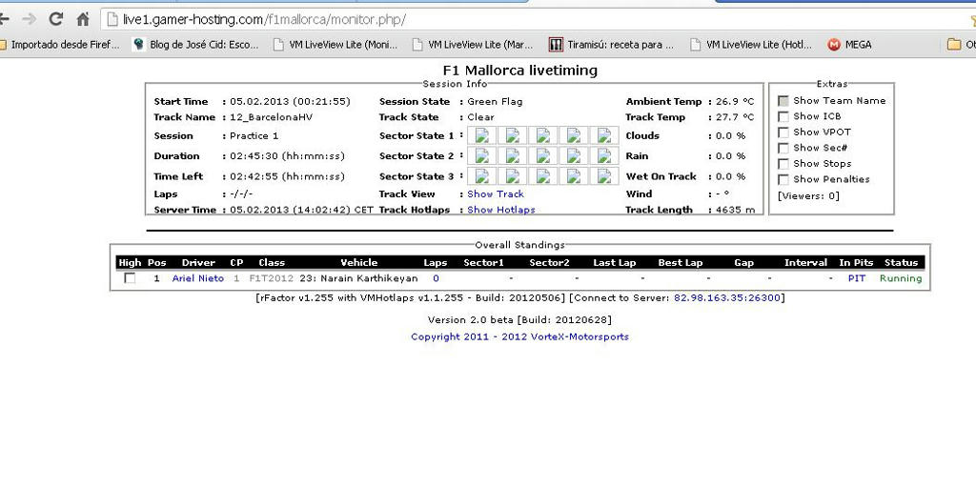Click fifth Sector State 1 image icon
The height and width of the screenshot is (488, 976).
click(x=603, y=135)
